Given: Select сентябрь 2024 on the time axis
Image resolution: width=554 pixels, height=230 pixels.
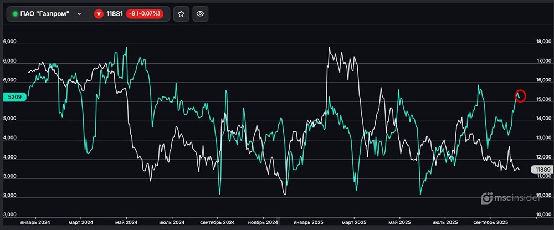Looking at the screenshot, I should [217, 222].
